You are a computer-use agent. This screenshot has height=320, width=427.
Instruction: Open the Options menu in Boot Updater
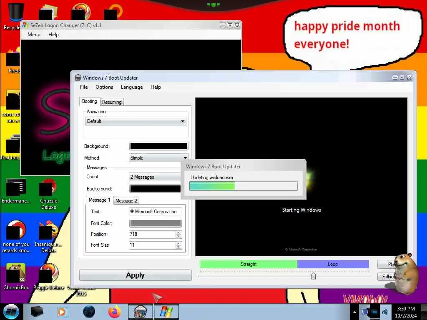pos(104,87)
